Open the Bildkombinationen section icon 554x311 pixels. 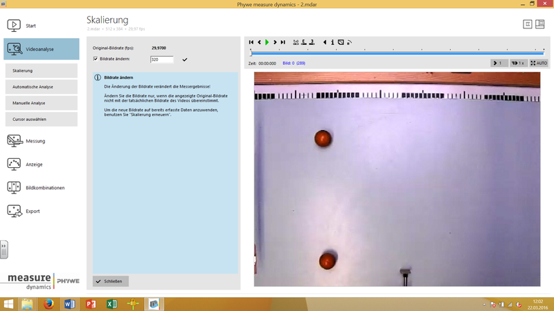point(15,187)
